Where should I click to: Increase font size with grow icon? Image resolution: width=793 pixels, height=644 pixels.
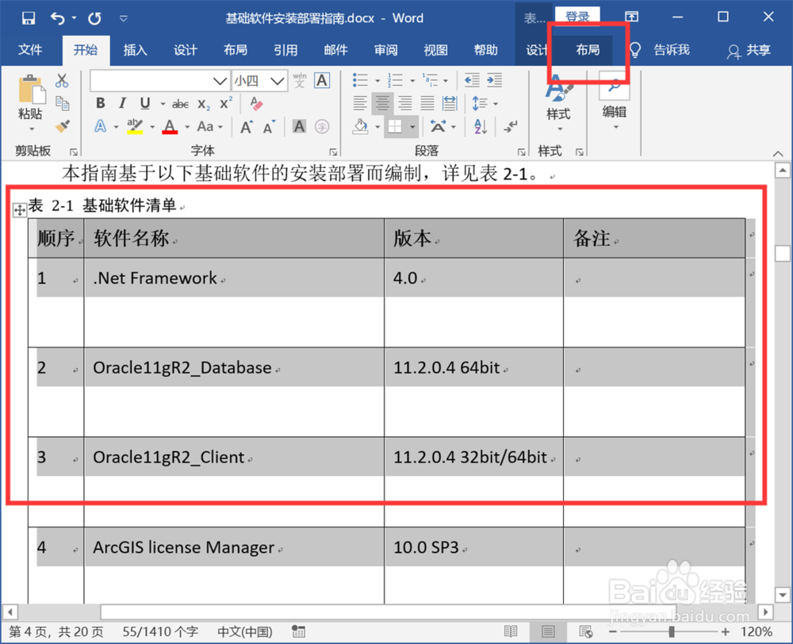(247, 126)
